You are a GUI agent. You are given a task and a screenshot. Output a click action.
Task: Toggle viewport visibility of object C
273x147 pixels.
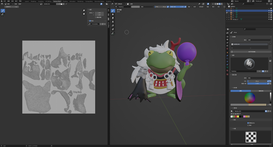point(269,13)
